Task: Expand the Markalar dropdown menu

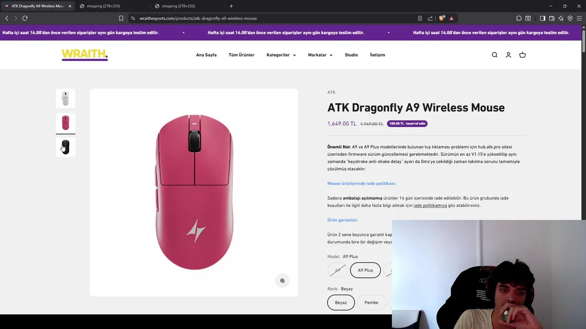Action: pyautogui.click(x=320, y=55)
